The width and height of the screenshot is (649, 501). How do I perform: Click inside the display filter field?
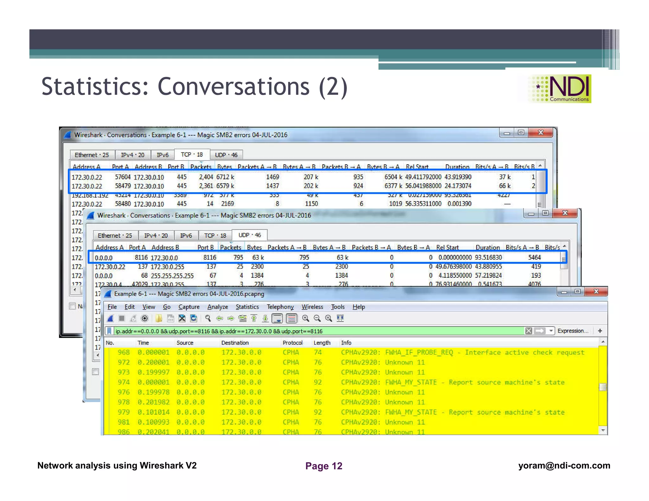pyautogui.click(x=318, y=331)
